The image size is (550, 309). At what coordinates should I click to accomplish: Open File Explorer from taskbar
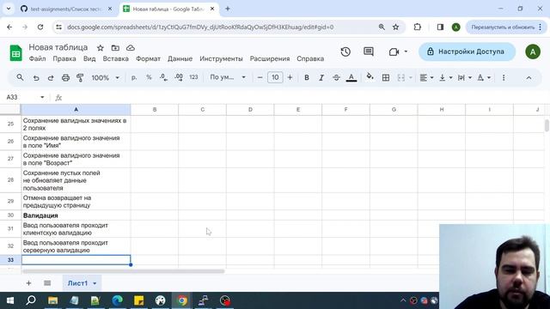(x=53, y=300)
